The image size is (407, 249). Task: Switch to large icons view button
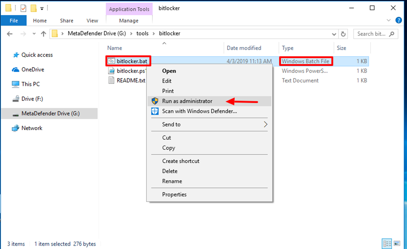(397, 243)
